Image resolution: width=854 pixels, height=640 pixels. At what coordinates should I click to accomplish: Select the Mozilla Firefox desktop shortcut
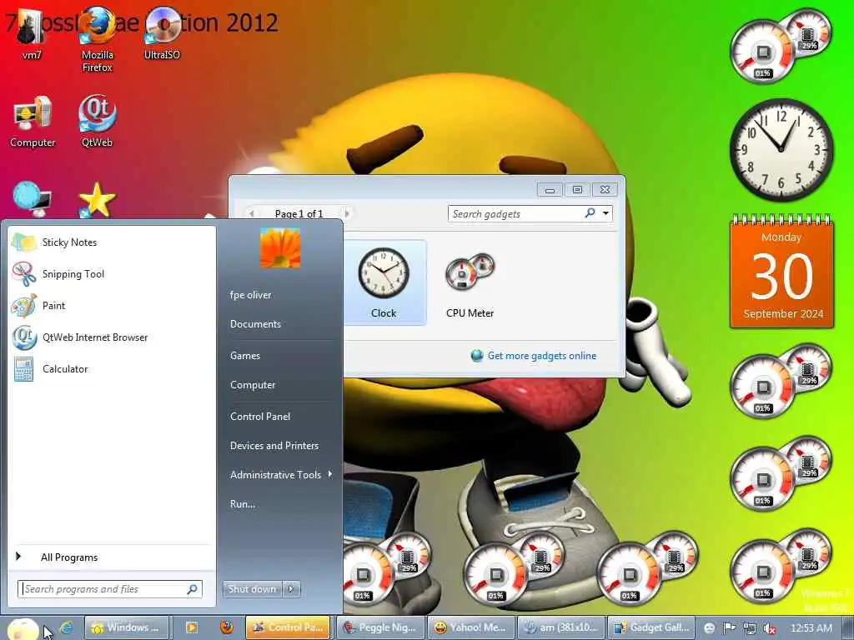click(x=97, y=39)
